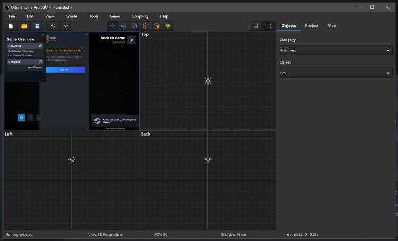
Task: Expand the Josh profile dropdown in overlay
Action: click(55, 38)
